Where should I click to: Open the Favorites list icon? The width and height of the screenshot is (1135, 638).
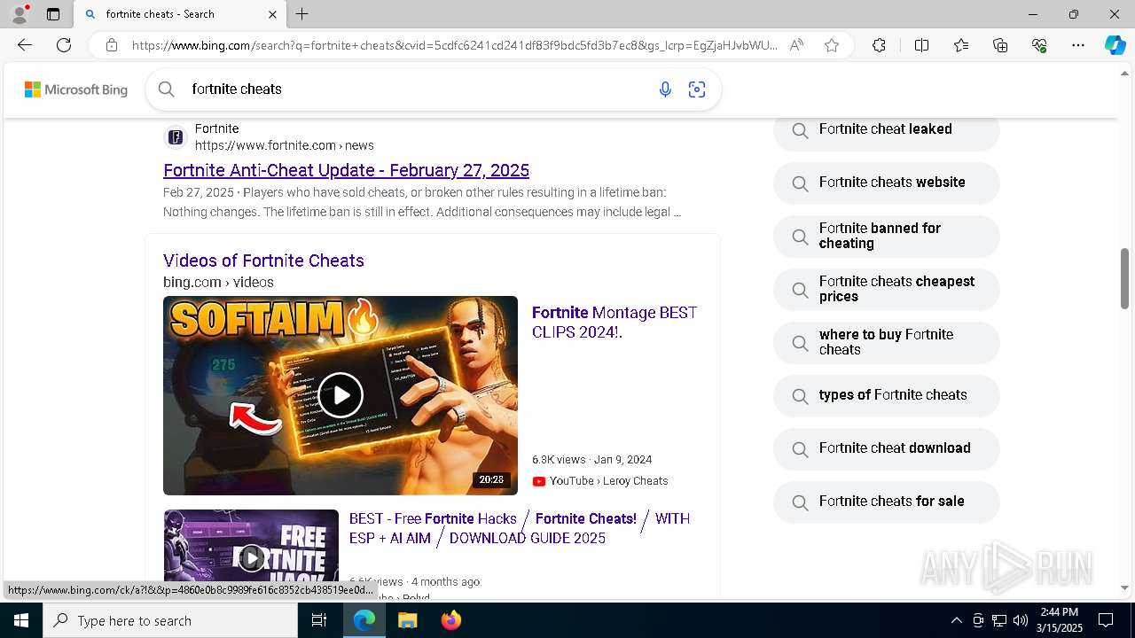point(961,45)
